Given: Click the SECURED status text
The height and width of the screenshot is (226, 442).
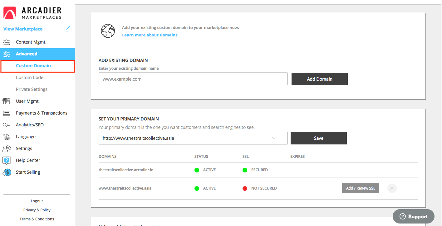Looking at the screenshot, I should (x=259, y=170).
